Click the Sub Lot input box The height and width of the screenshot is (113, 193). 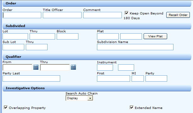[13, 47]
